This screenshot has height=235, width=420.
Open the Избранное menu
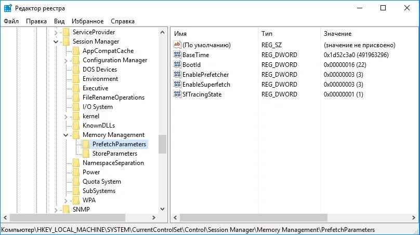pos(88,21)
